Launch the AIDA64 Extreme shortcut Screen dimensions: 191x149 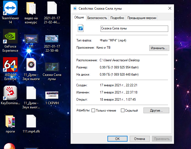(10, 65)
